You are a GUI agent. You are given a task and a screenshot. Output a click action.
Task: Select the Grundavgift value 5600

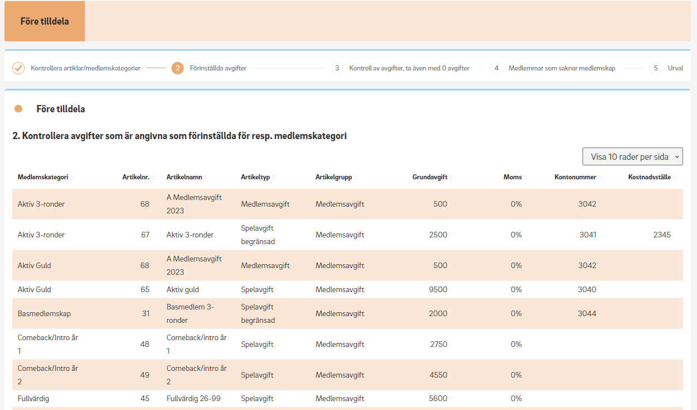438,399
